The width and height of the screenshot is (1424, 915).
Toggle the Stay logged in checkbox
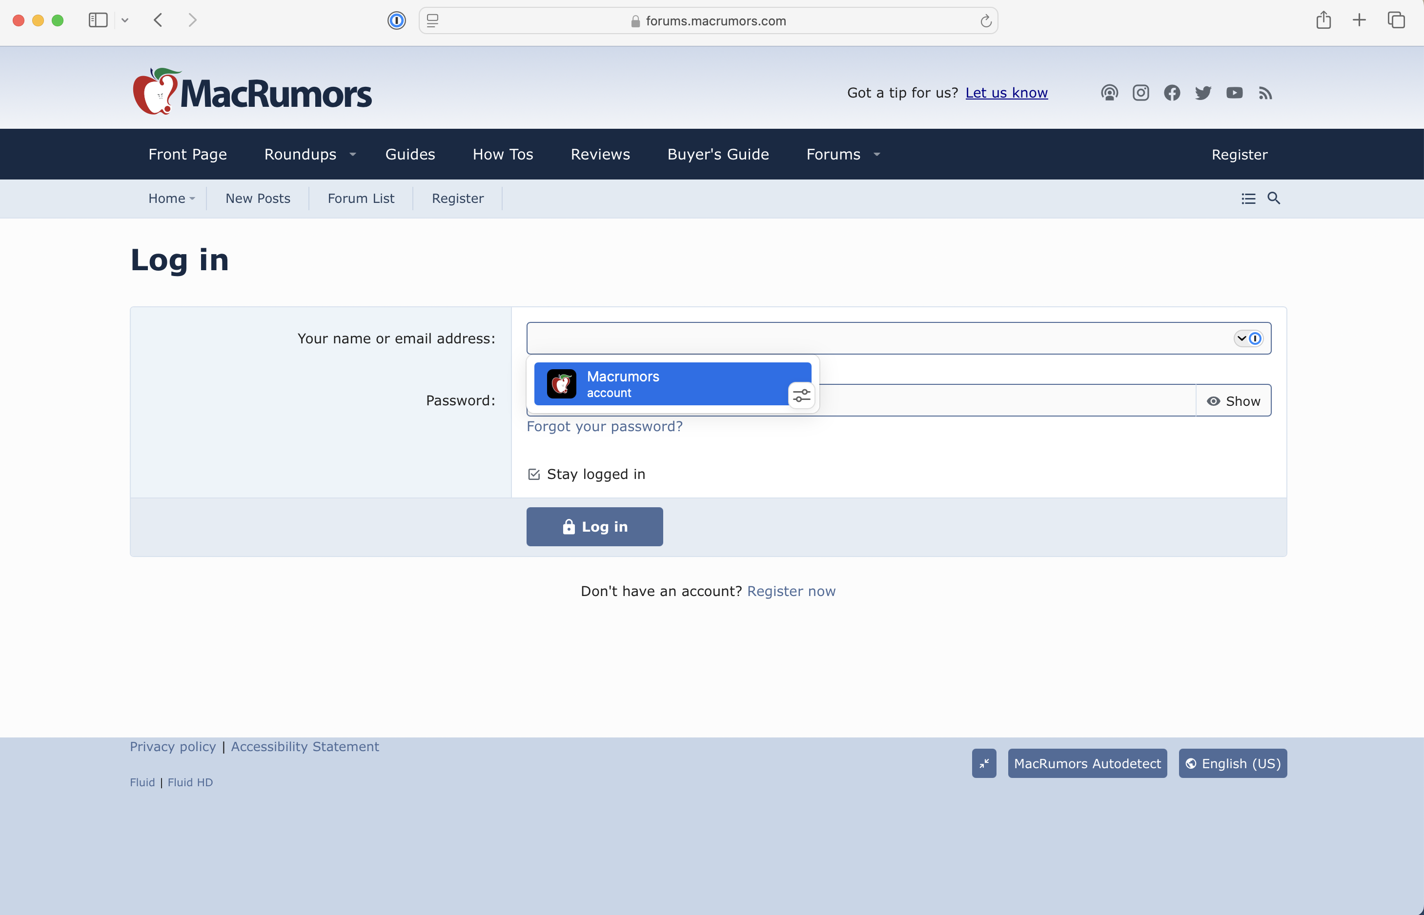pyautogui.click(x=534, y=474)
